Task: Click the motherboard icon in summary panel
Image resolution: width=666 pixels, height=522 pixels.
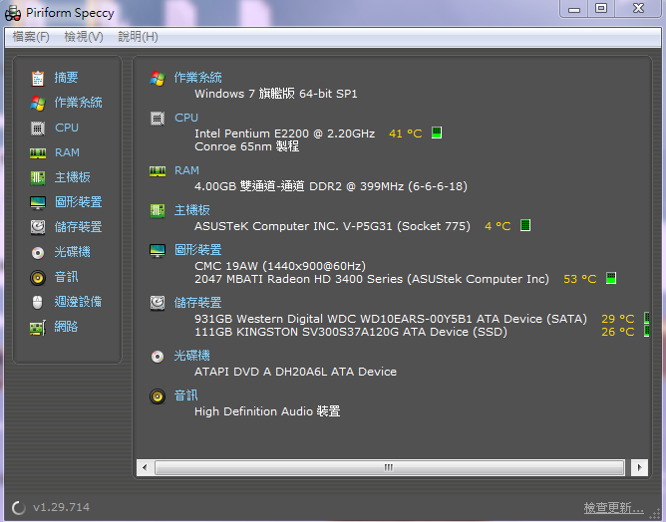Action: coord(158,210)
